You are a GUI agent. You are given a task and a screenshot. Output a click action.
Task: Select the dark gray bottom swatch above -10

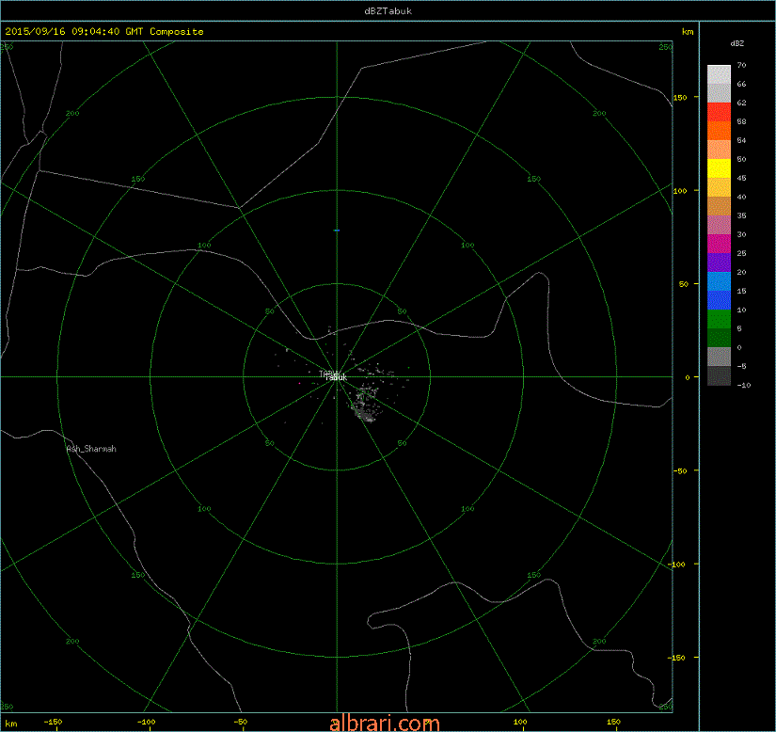[x=719, y=375]
